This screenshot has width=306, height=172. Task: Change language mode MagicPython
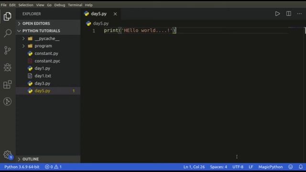271,167
